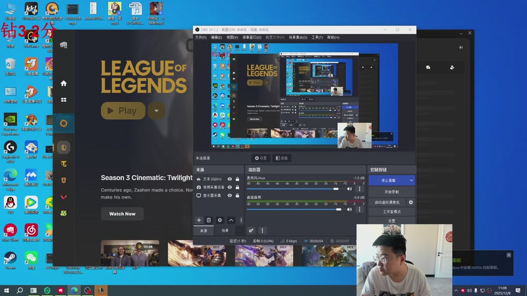Open the WeChat desktop shortcut
527x296 pixels.
31,260
